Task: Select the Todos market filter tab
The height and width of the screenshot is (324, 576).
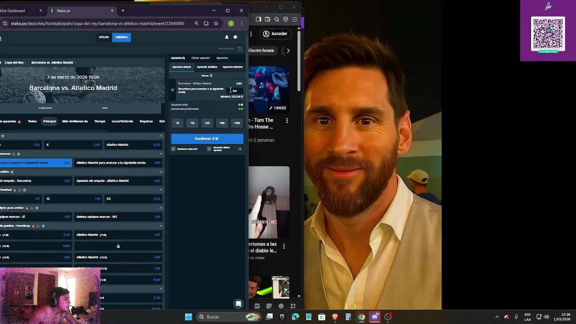Action: [32, 121]
